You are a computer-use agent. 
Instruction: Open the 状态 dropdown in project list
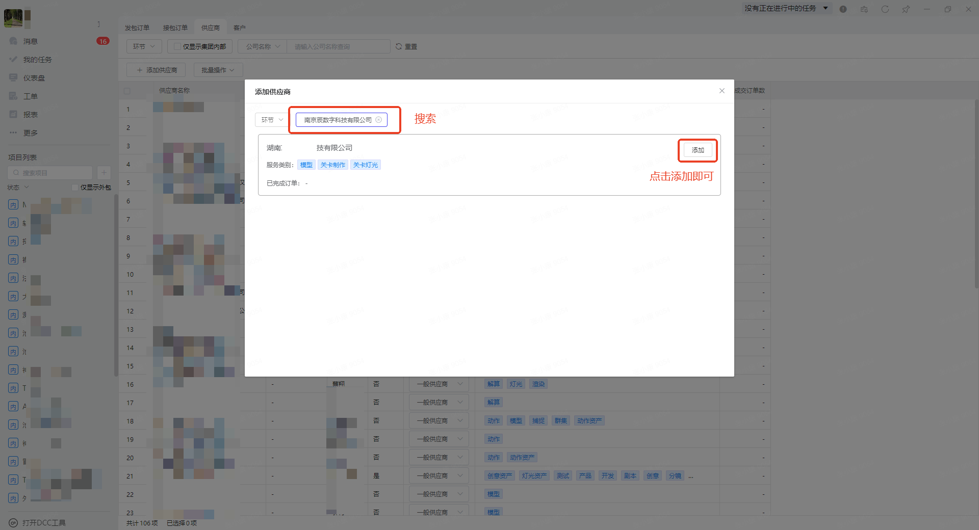pos(18,188)
